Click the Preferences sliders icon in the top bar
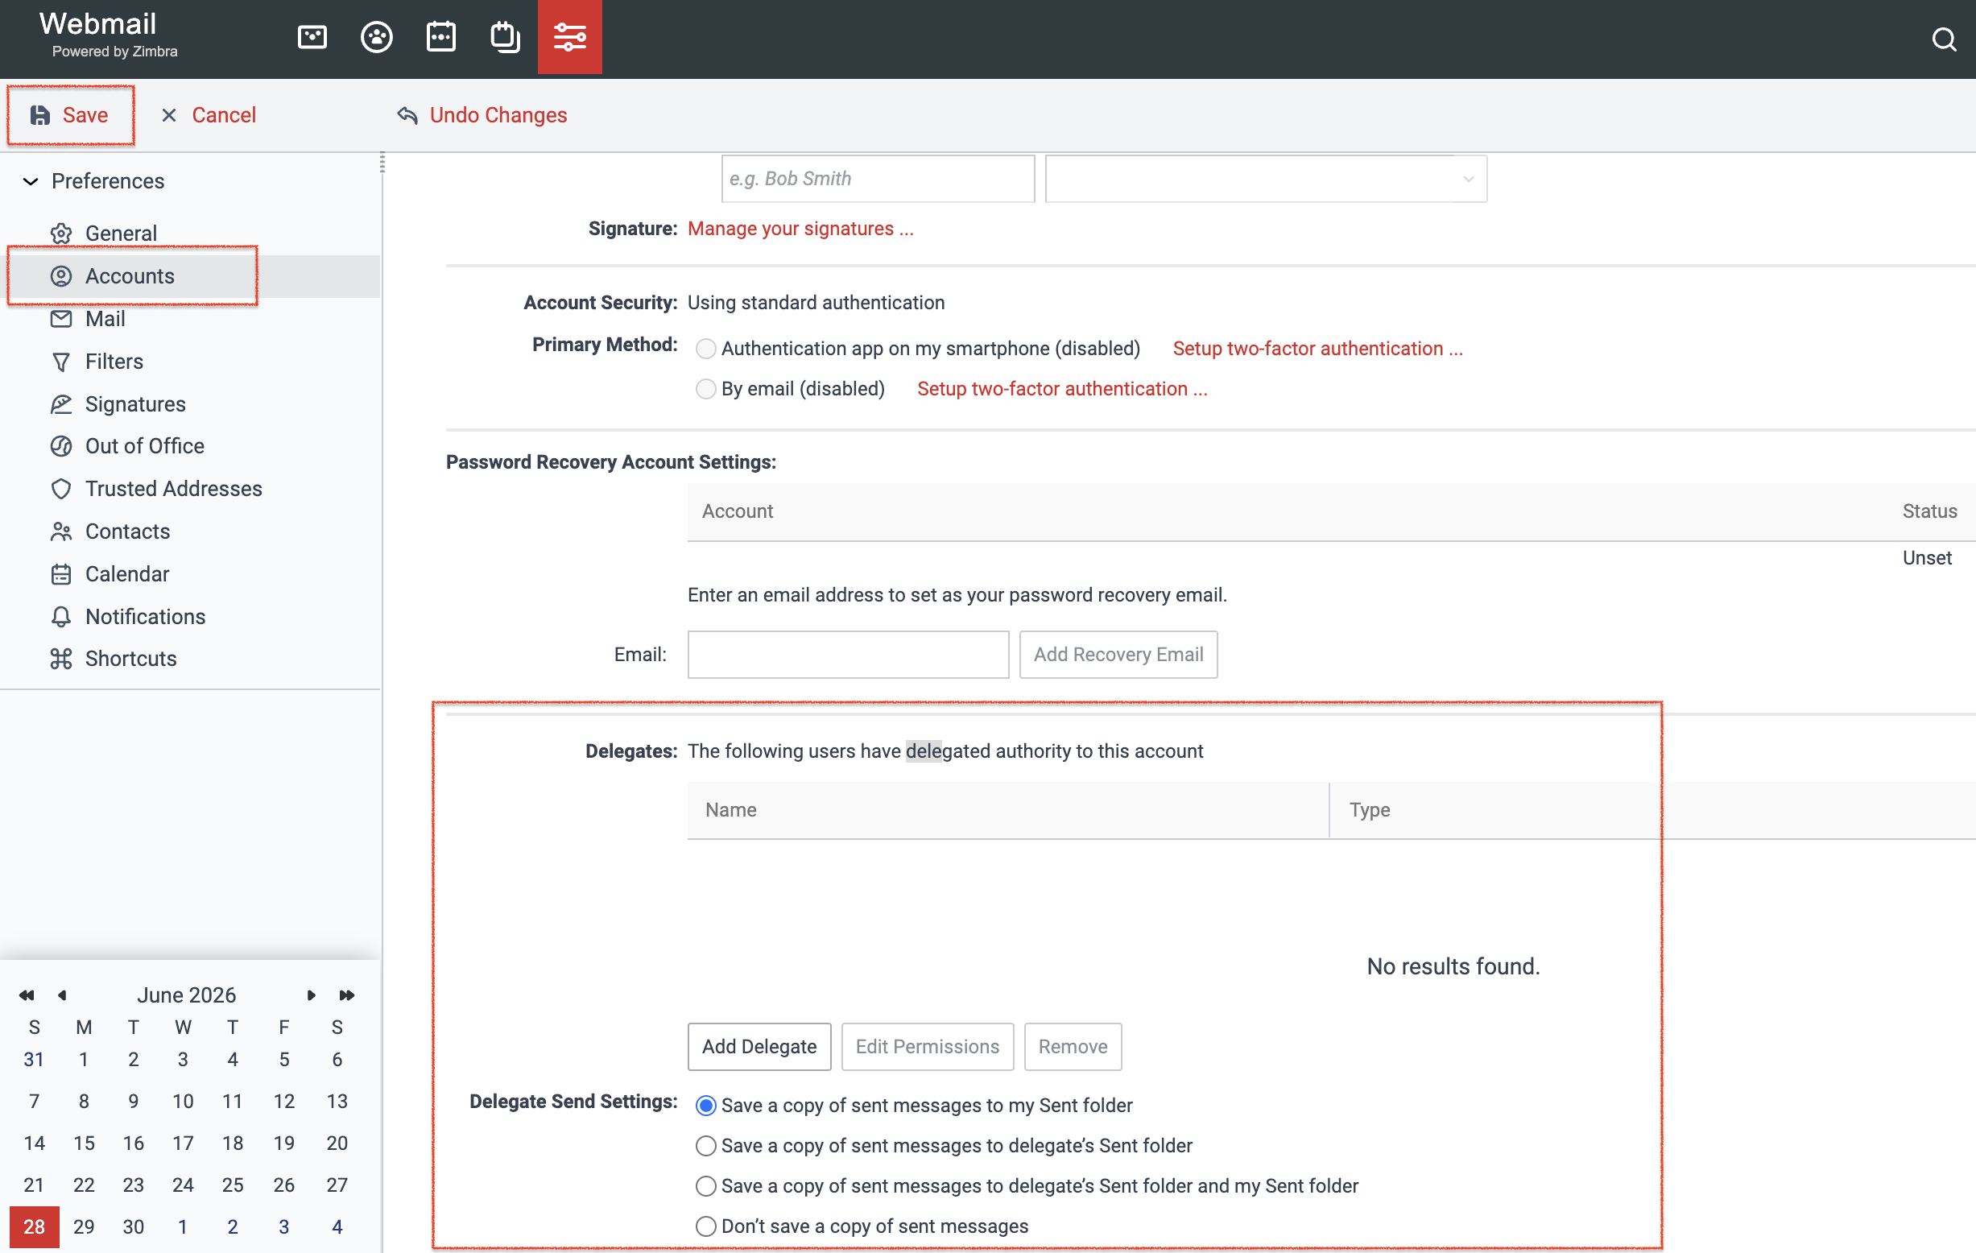Image resolution: width=1976 pixels, height=1253 pixels. 569,37
